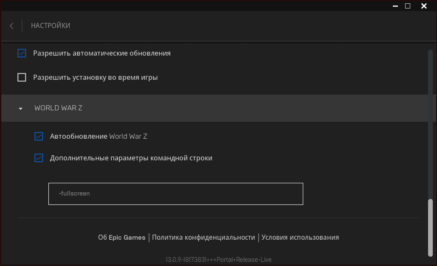Enable Разрешить установку во время игры checkbox
This screenshot has width=437, height=266.
[x=22, y=77]
